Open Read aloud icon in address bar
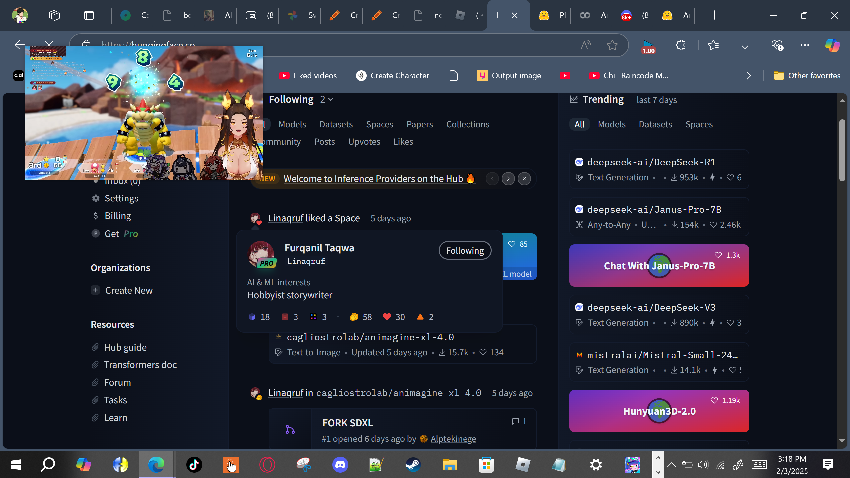The image size is (850, 478). [x=586, y=45]
